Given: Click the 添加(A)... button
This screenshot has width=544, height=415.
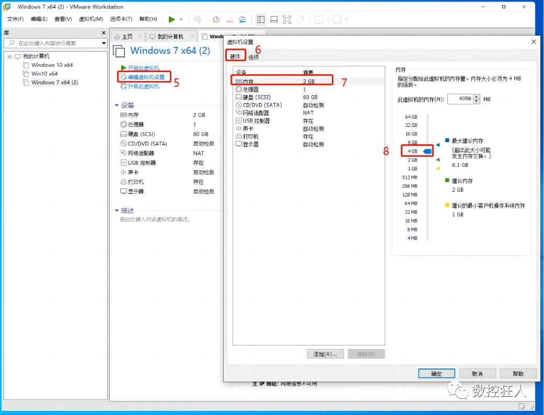Looking at the screenshot, I should (x=325, y=354).
